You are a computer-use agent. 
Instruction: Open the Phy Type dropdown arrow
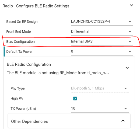pos(125,88)
